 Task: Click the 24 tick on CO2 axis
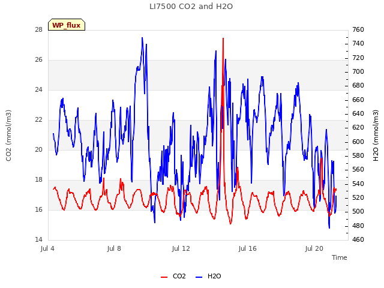click(38, 89)
